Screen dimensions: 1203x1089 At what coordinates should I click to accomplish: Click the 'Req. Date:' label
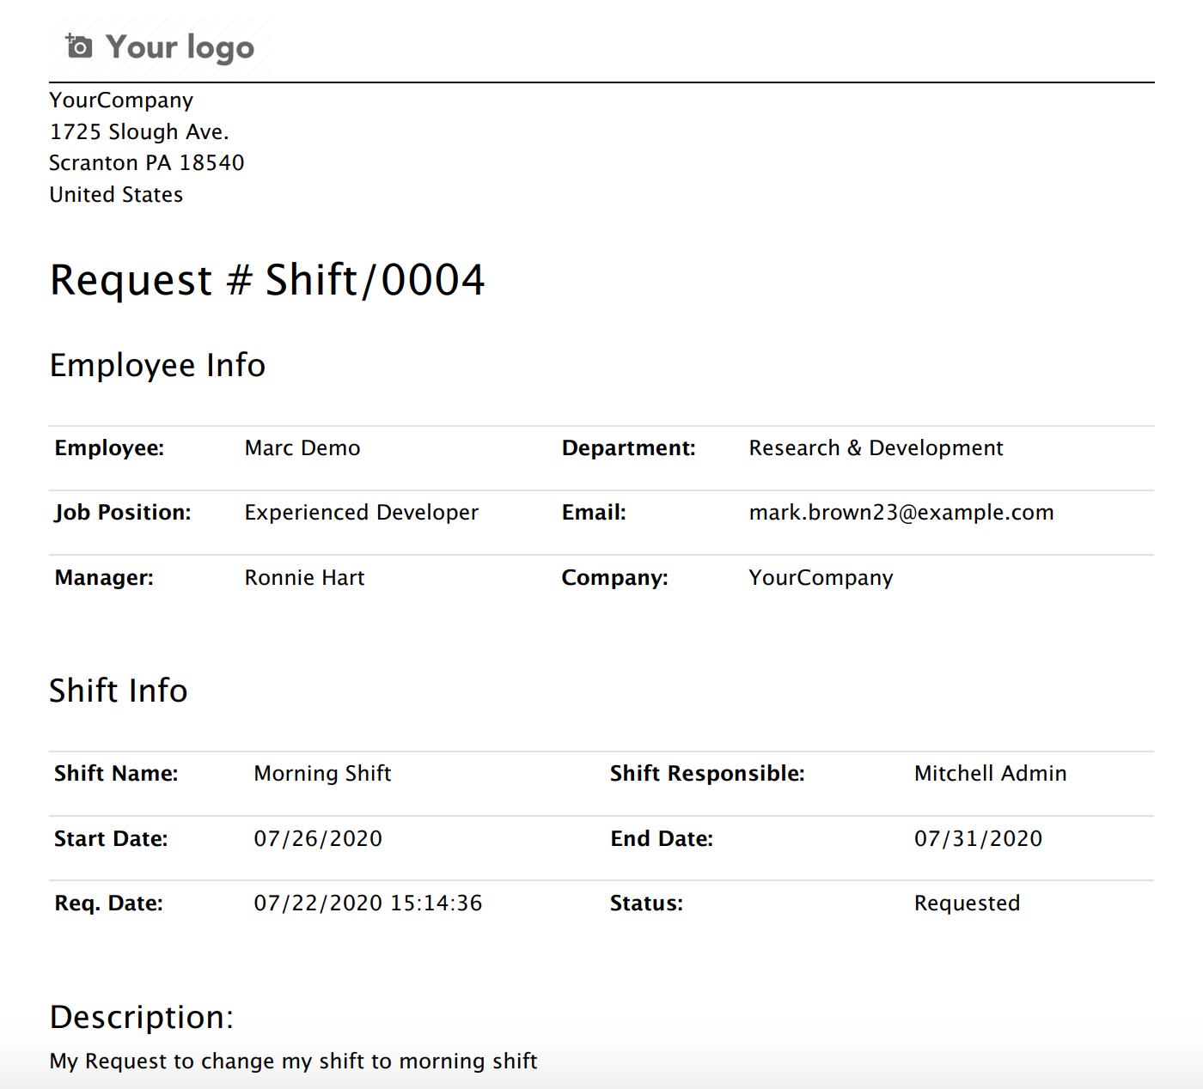(x=108, y=903)
